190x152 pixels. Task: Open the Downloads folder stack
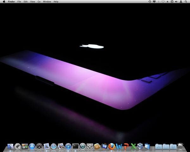[173, 146]
